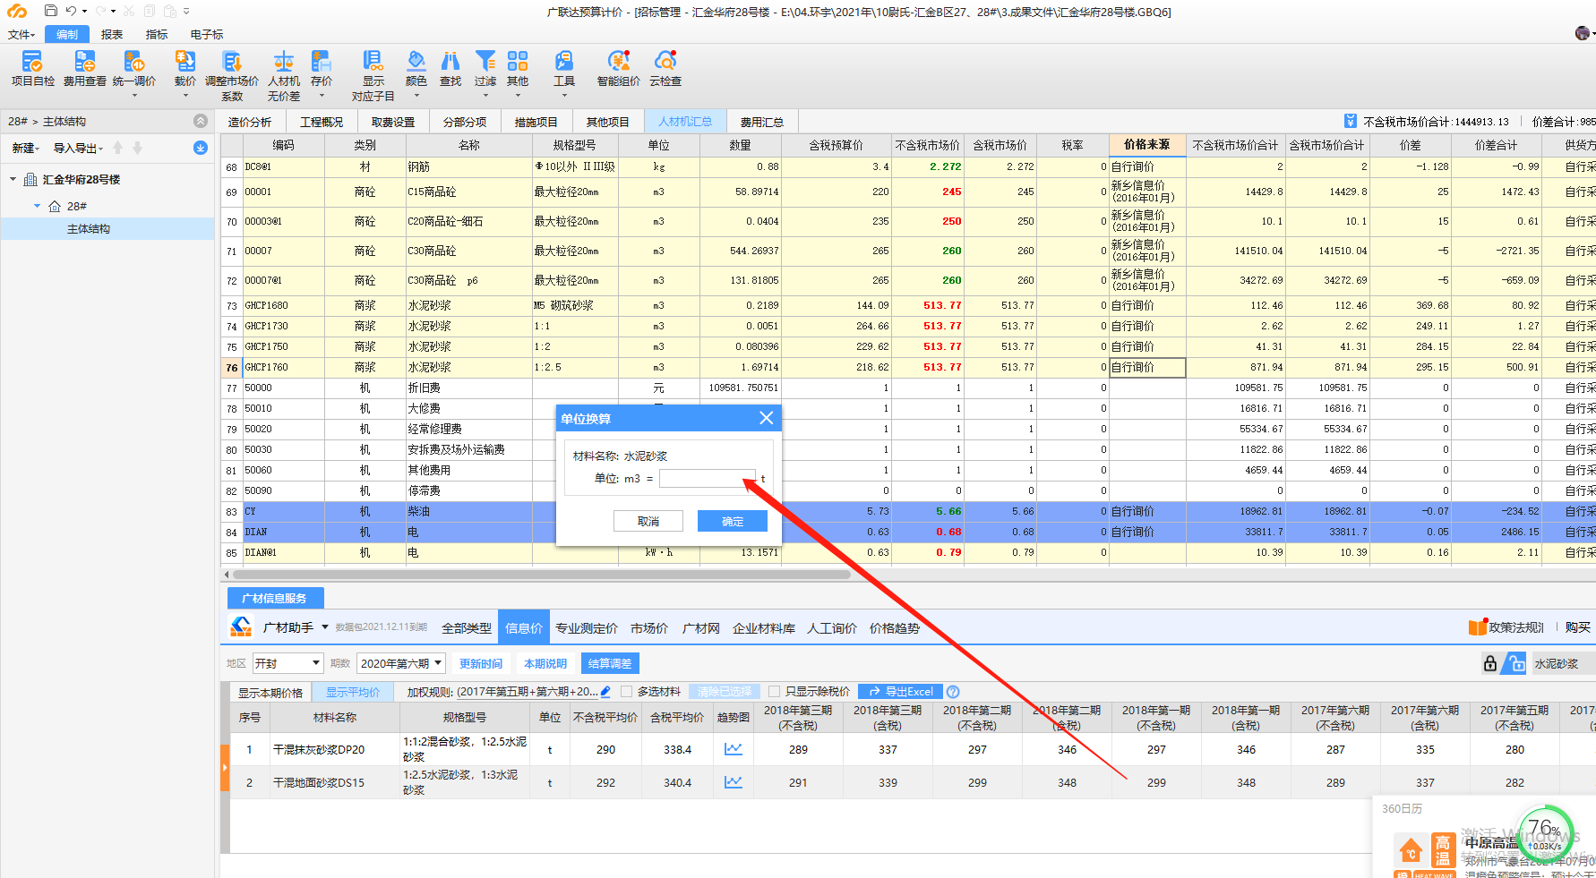Launch 云检查 cloud check

point(665,69)
